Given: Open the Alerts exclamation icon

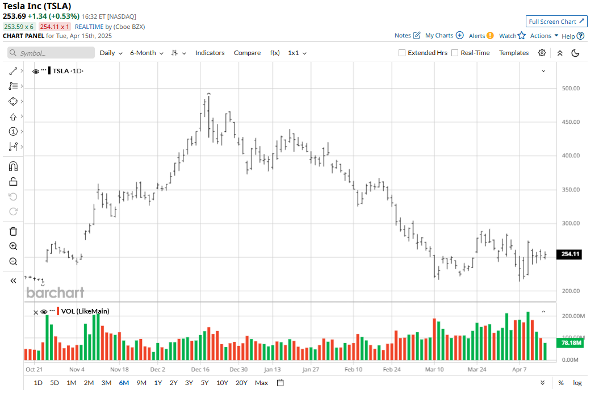Looking at the screenshot, I should [x=490, y=35].
